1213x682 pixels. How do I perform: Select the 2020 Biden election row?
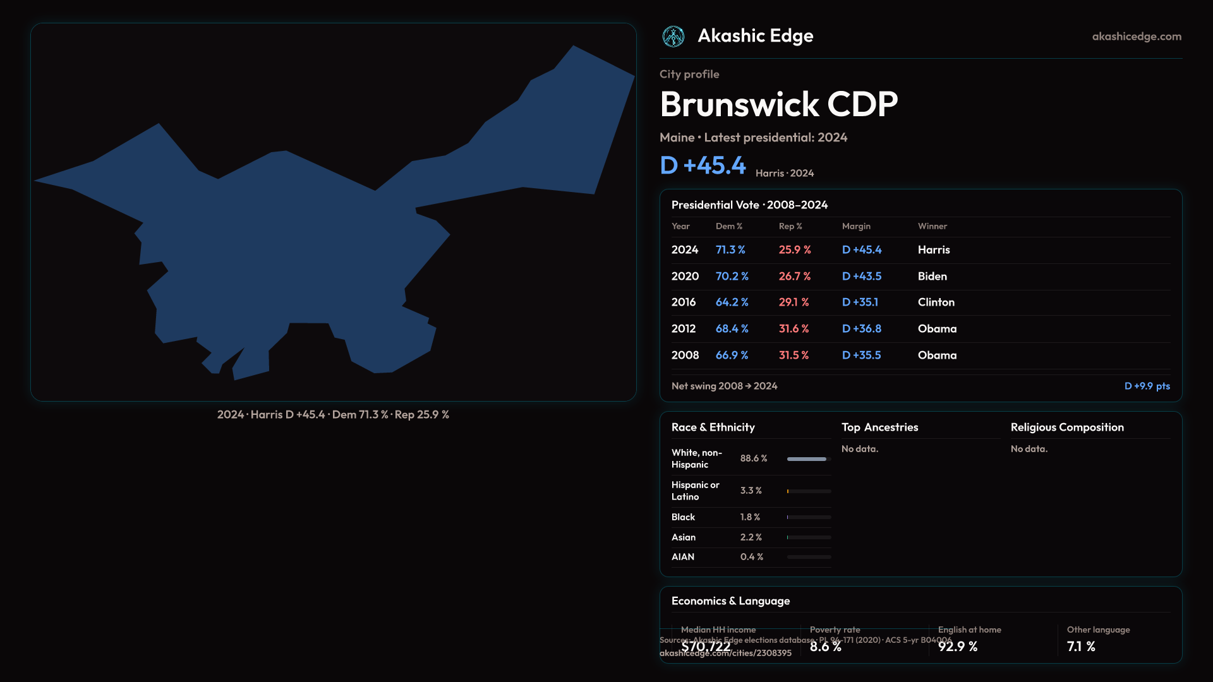(920, 277)
